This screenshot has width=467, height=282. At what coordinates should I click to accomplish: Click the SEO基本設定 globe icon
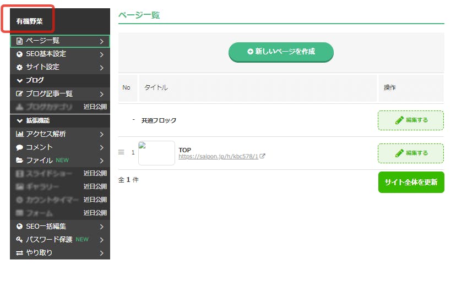[x=20, y=54]
